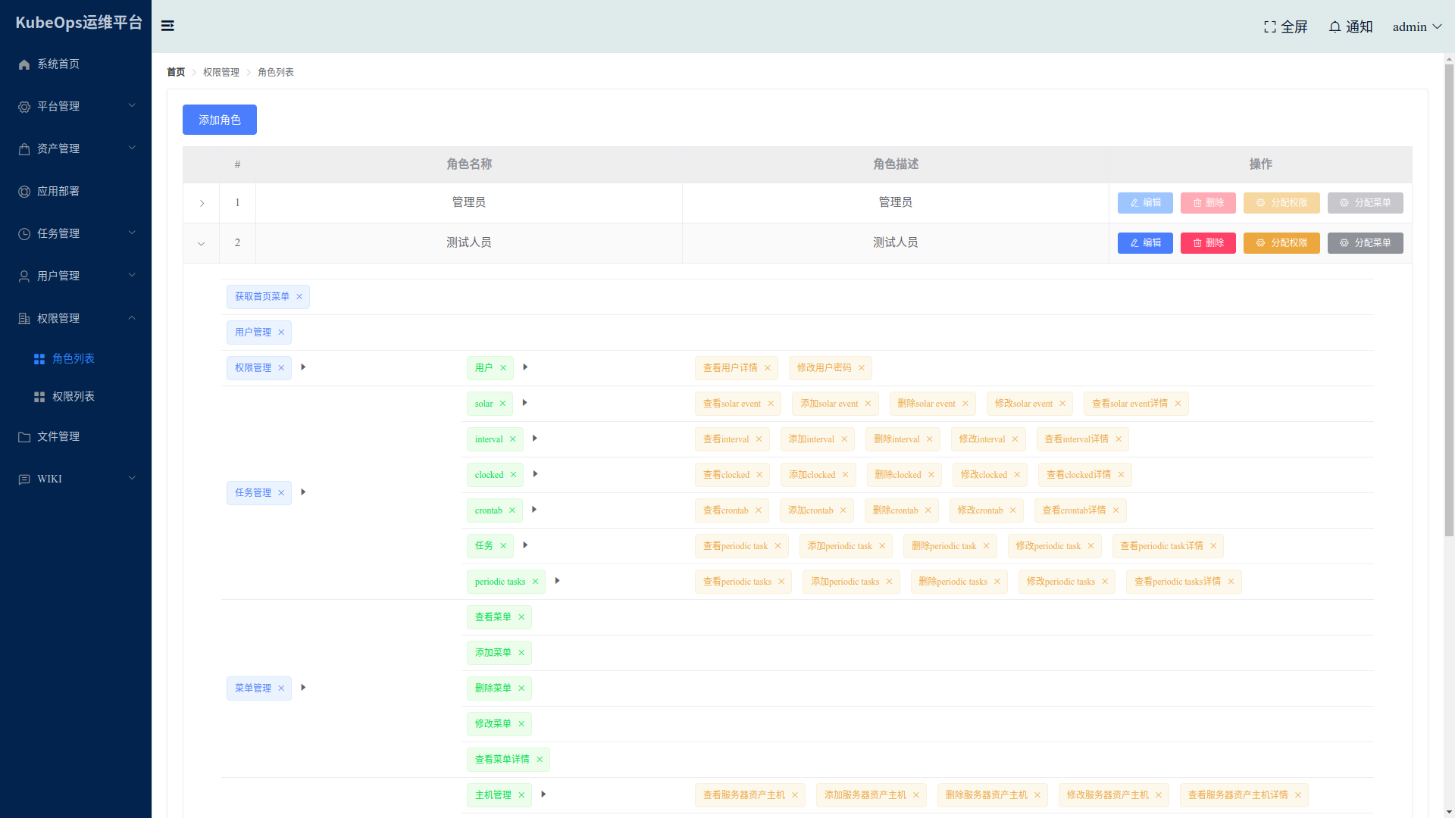Click the 添加角色 button
Viewport: 1455px width, 818px height.
pyautogui.click(x=220, y=120)
